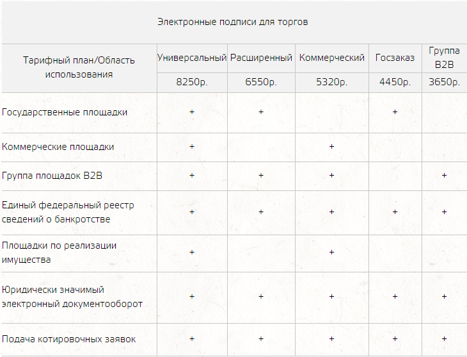This screenshot has height=357, width=467.
Task: Click the Тарифный план/Область использования header
Action: pos(79,67)
